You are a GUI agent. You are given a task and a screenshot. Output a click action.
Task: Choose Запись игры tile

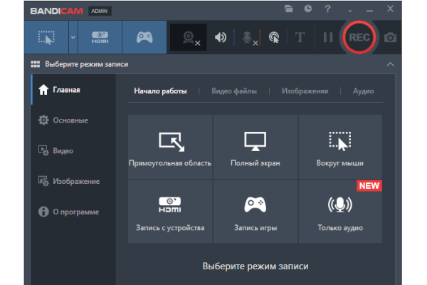tap(255, 212)
